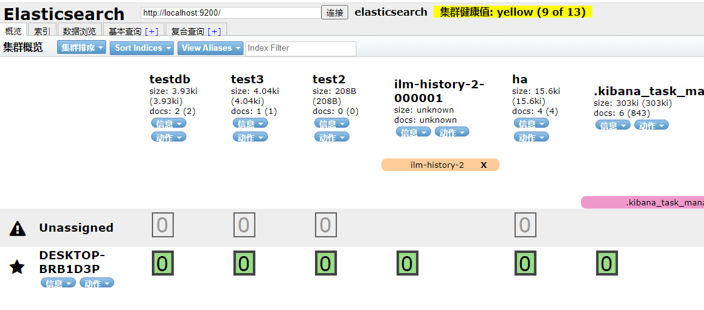Screen dimensions: 704x310
Task: Click assigned green shard 0 of .kibana_task_manager
Action: tap(607, 264)
